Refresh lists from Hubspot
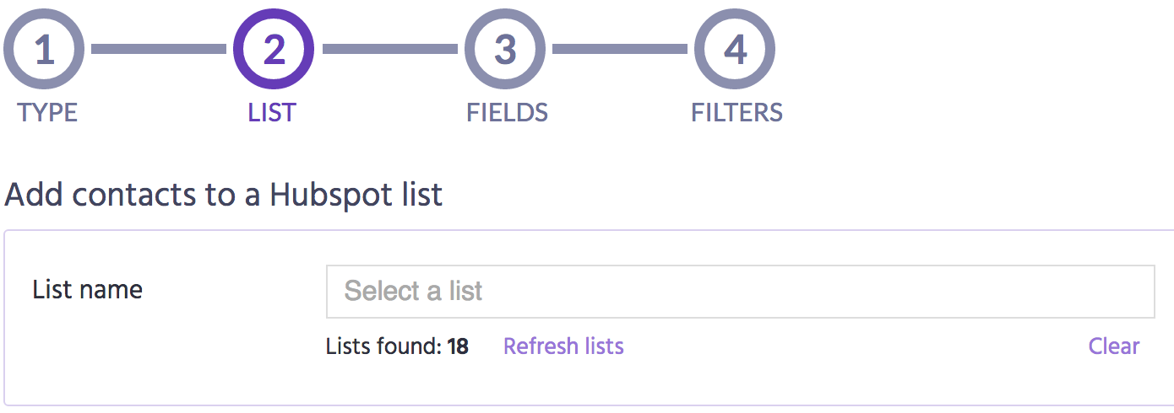This screenshot has height=413, width=1174. (563, 346)
